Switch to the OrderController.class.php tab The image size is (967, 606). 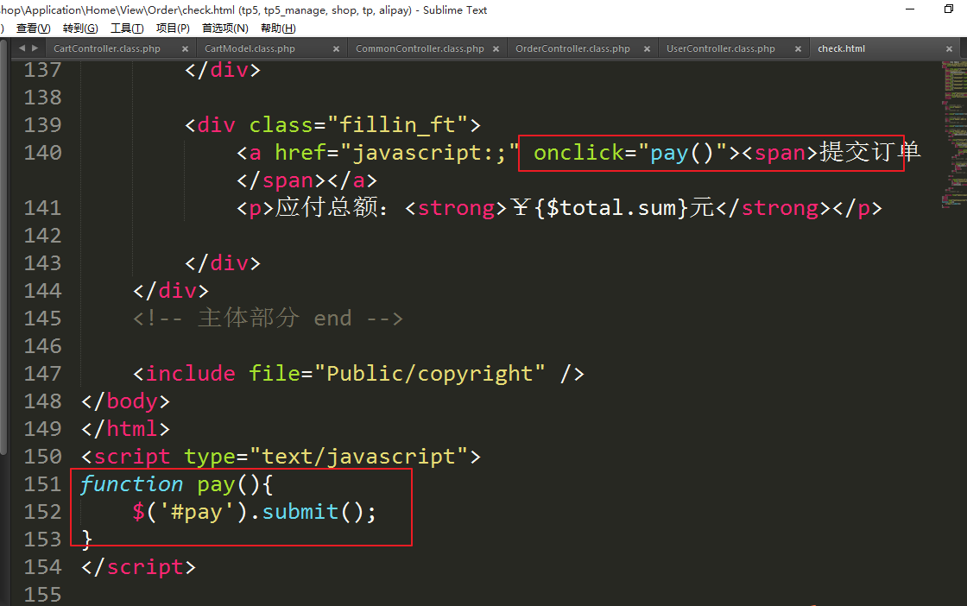coord(572,49)
